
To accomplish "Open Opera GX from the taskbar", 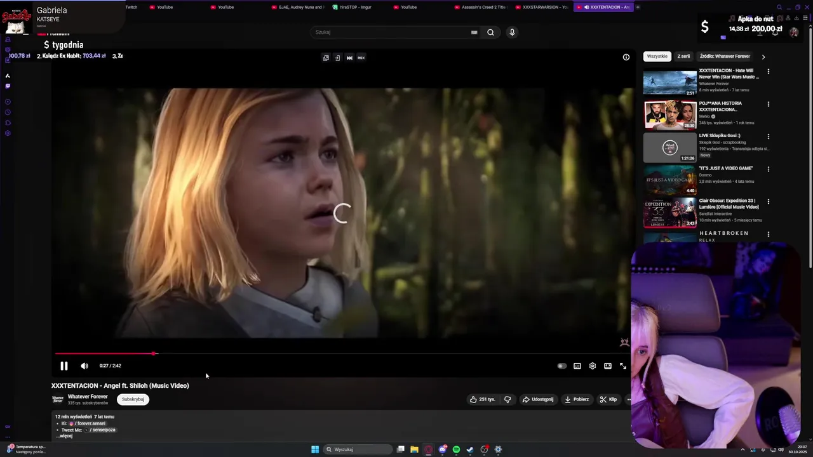I will (x=429, y=449).
